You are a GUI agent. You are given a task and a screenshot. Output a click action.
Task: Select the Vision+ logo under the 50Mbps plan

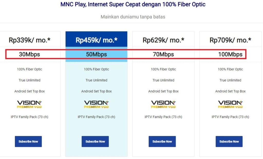[x=96, y=104]
